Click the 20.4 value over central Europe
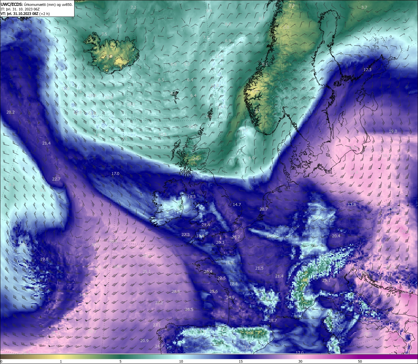 (x=336, y=236)
